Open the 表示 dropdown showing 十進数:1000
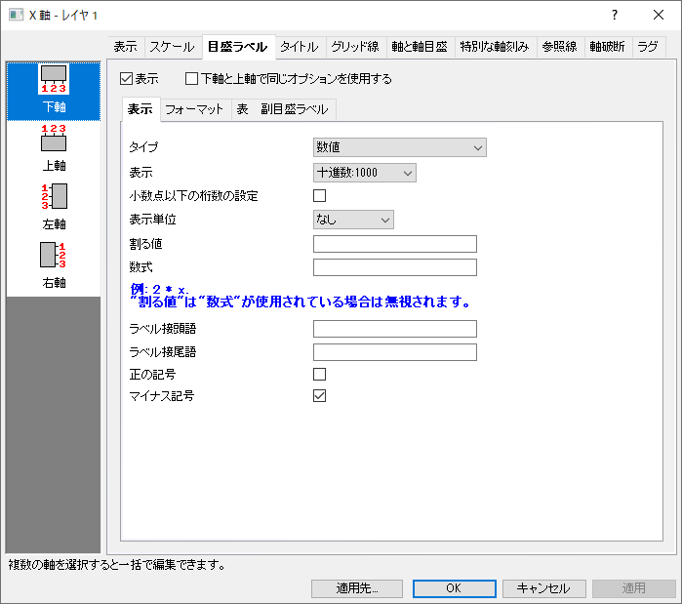The width and height of the screenshot is (682, 604). (365, 173)
